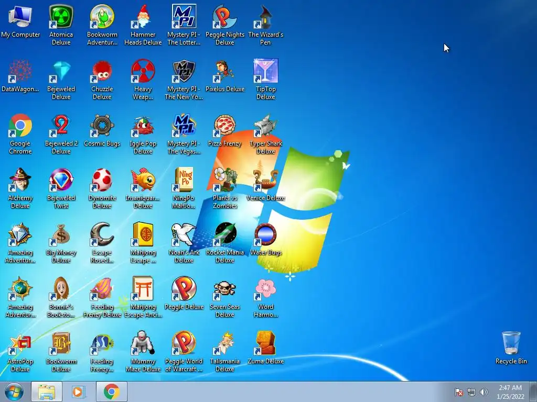Image resolution: width=537 pixels, height=402 pixels.
Task: Click the network status tray icon
Action: [471, 392]
